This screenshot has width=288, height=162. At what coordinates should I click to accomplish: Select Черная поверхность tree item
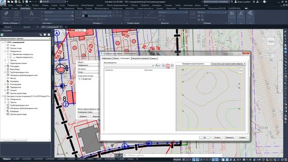24,57
